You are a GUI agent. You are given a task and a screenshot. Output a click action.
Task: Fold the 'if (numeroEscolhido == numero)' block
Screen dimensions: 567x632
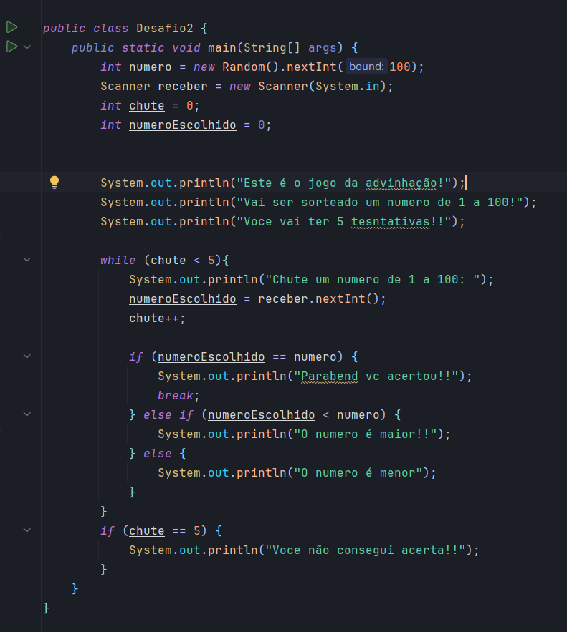(27, 356)
